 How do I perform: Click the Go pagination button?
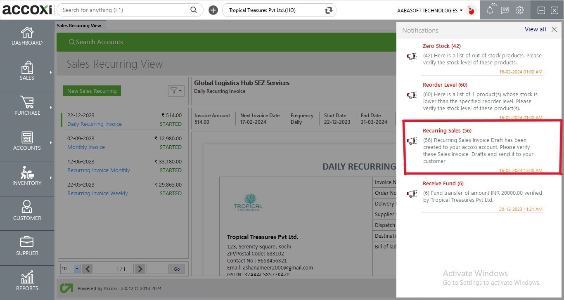coord(177,269)
